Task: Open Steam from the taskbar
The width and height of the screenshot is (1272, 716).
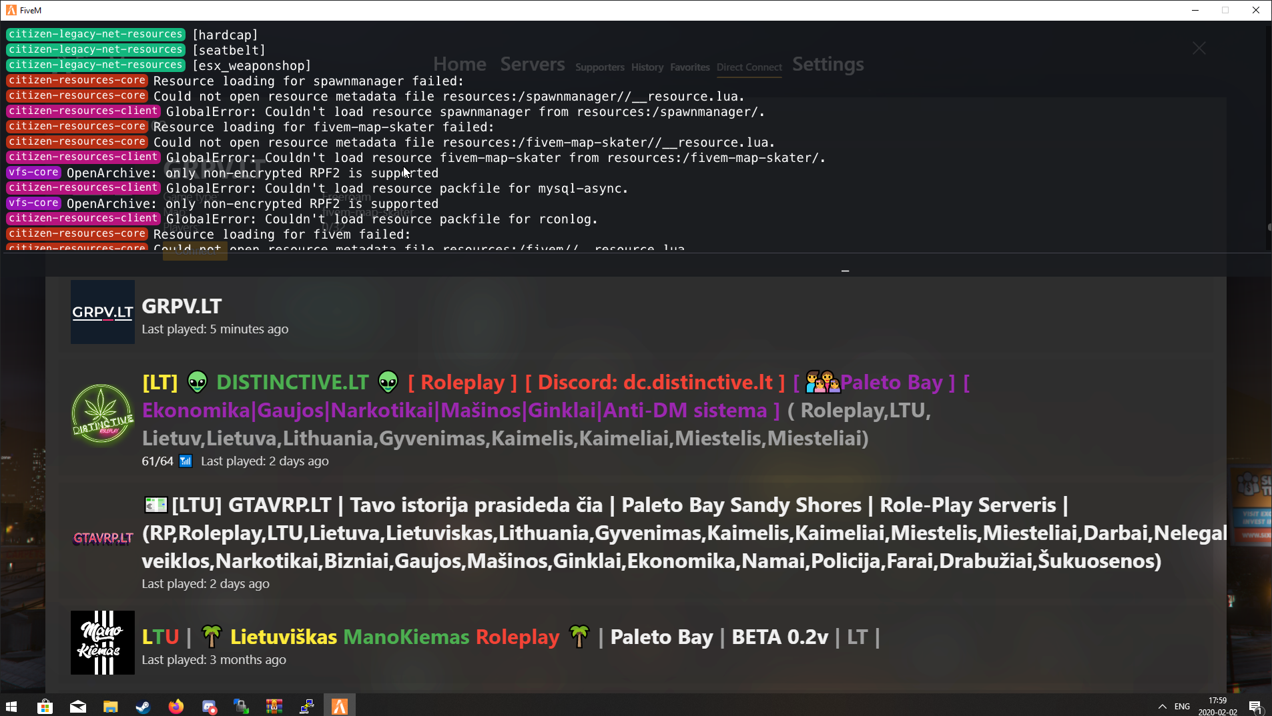Action: pyautogui.click(x=143, y=706)
